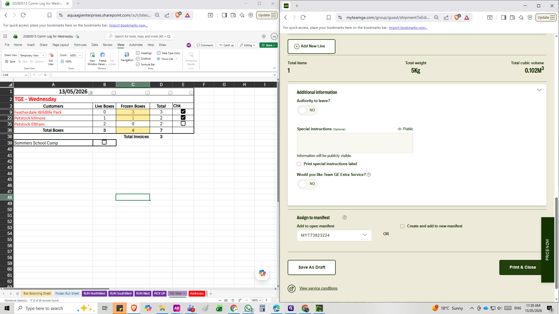559x314 pixels.
Task: Tick the Sommers School Camp checkbox
Action: click(x=104, y=142)
